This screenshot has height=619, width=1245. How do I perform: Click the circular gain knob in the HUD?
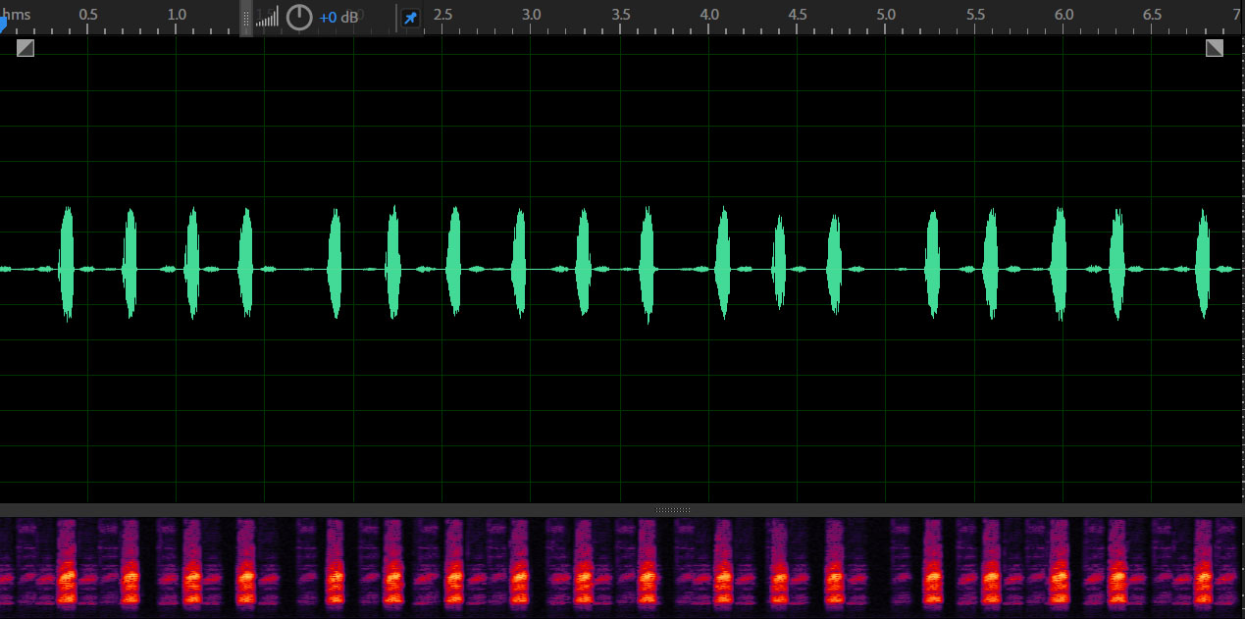pyautogui.click(x=299, y=18)
